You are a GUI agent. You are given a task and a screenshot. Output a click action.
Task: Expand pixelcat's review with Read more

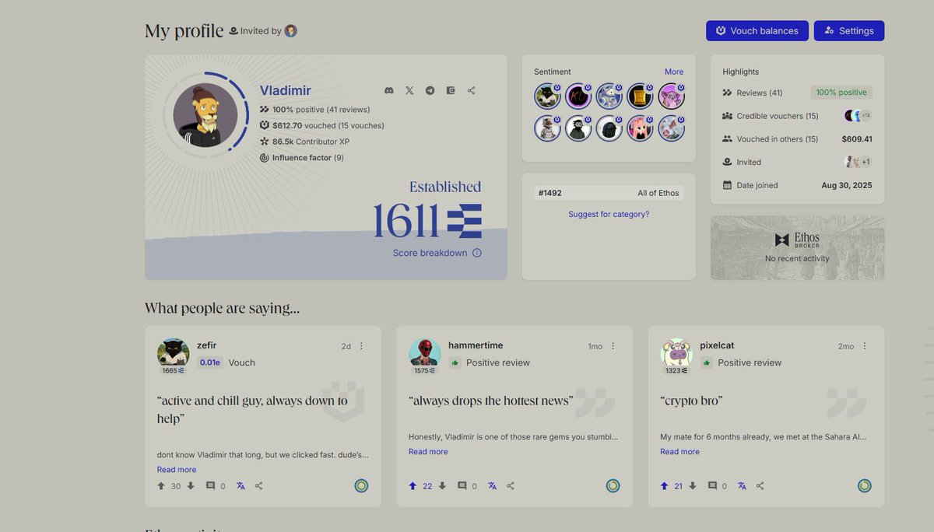[679, 452]
